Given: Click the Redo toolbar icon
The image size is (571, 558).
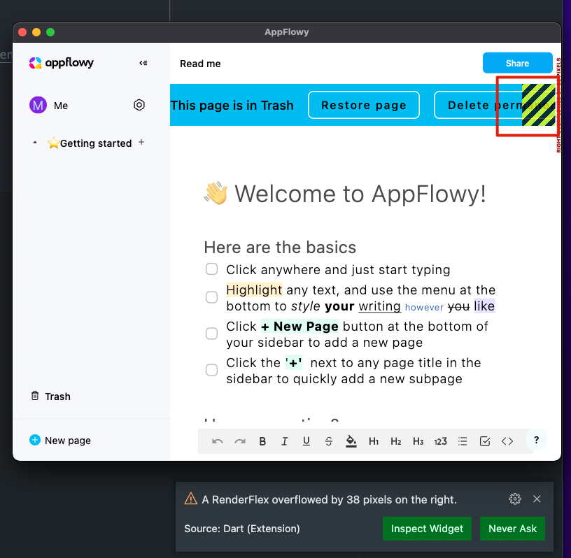Looking at the screenshot, I should 240,441.
